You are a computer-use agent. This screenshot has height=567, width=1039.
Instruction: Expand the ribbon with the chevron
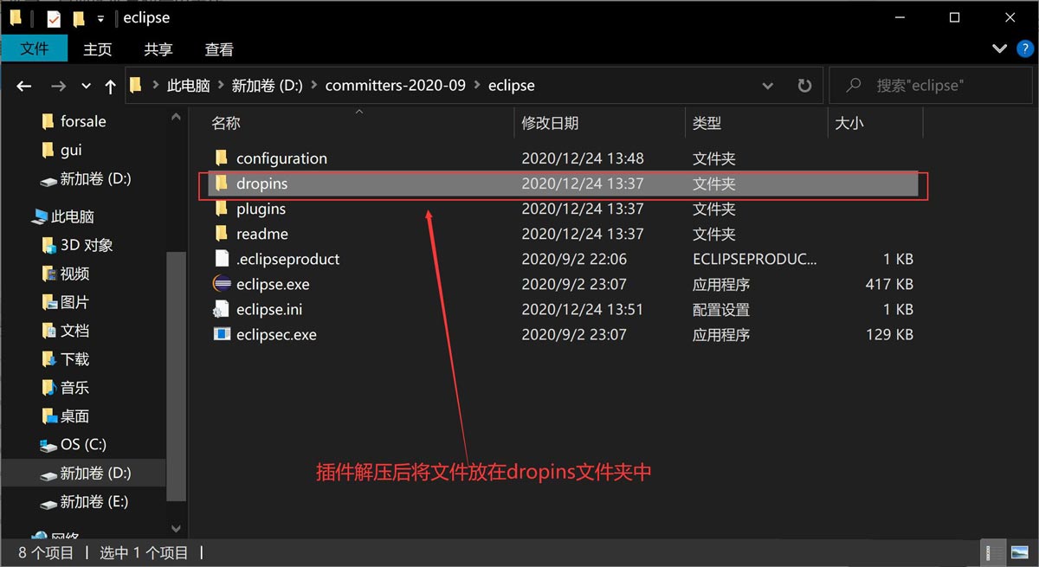point(999,48)
